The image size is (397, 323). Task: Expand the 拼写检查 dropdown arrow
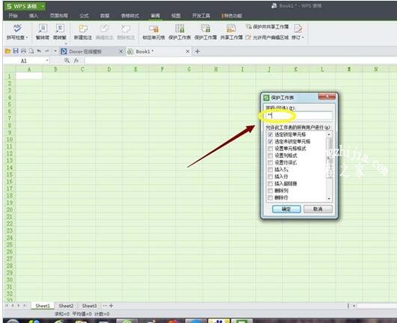(27, 37)
